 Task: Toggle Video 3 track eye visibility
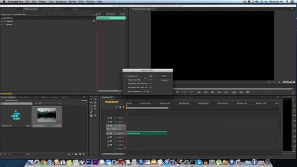click(108, 118)
